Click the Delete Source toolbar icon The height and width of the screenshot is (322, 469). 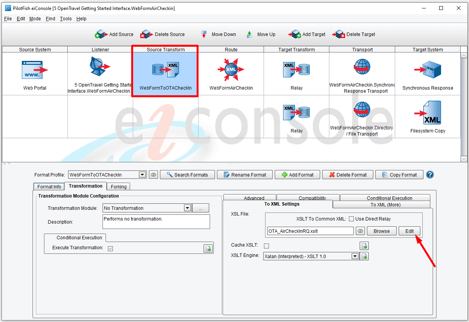pos(147,34)
